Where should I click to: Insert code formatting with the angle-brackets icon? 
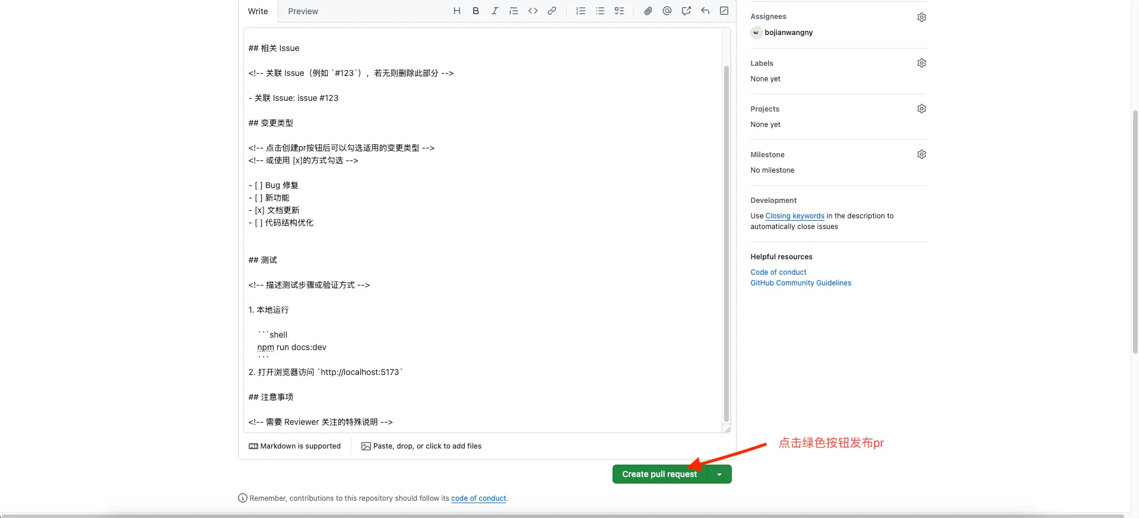pyautogui.click(x=533, y=11)
